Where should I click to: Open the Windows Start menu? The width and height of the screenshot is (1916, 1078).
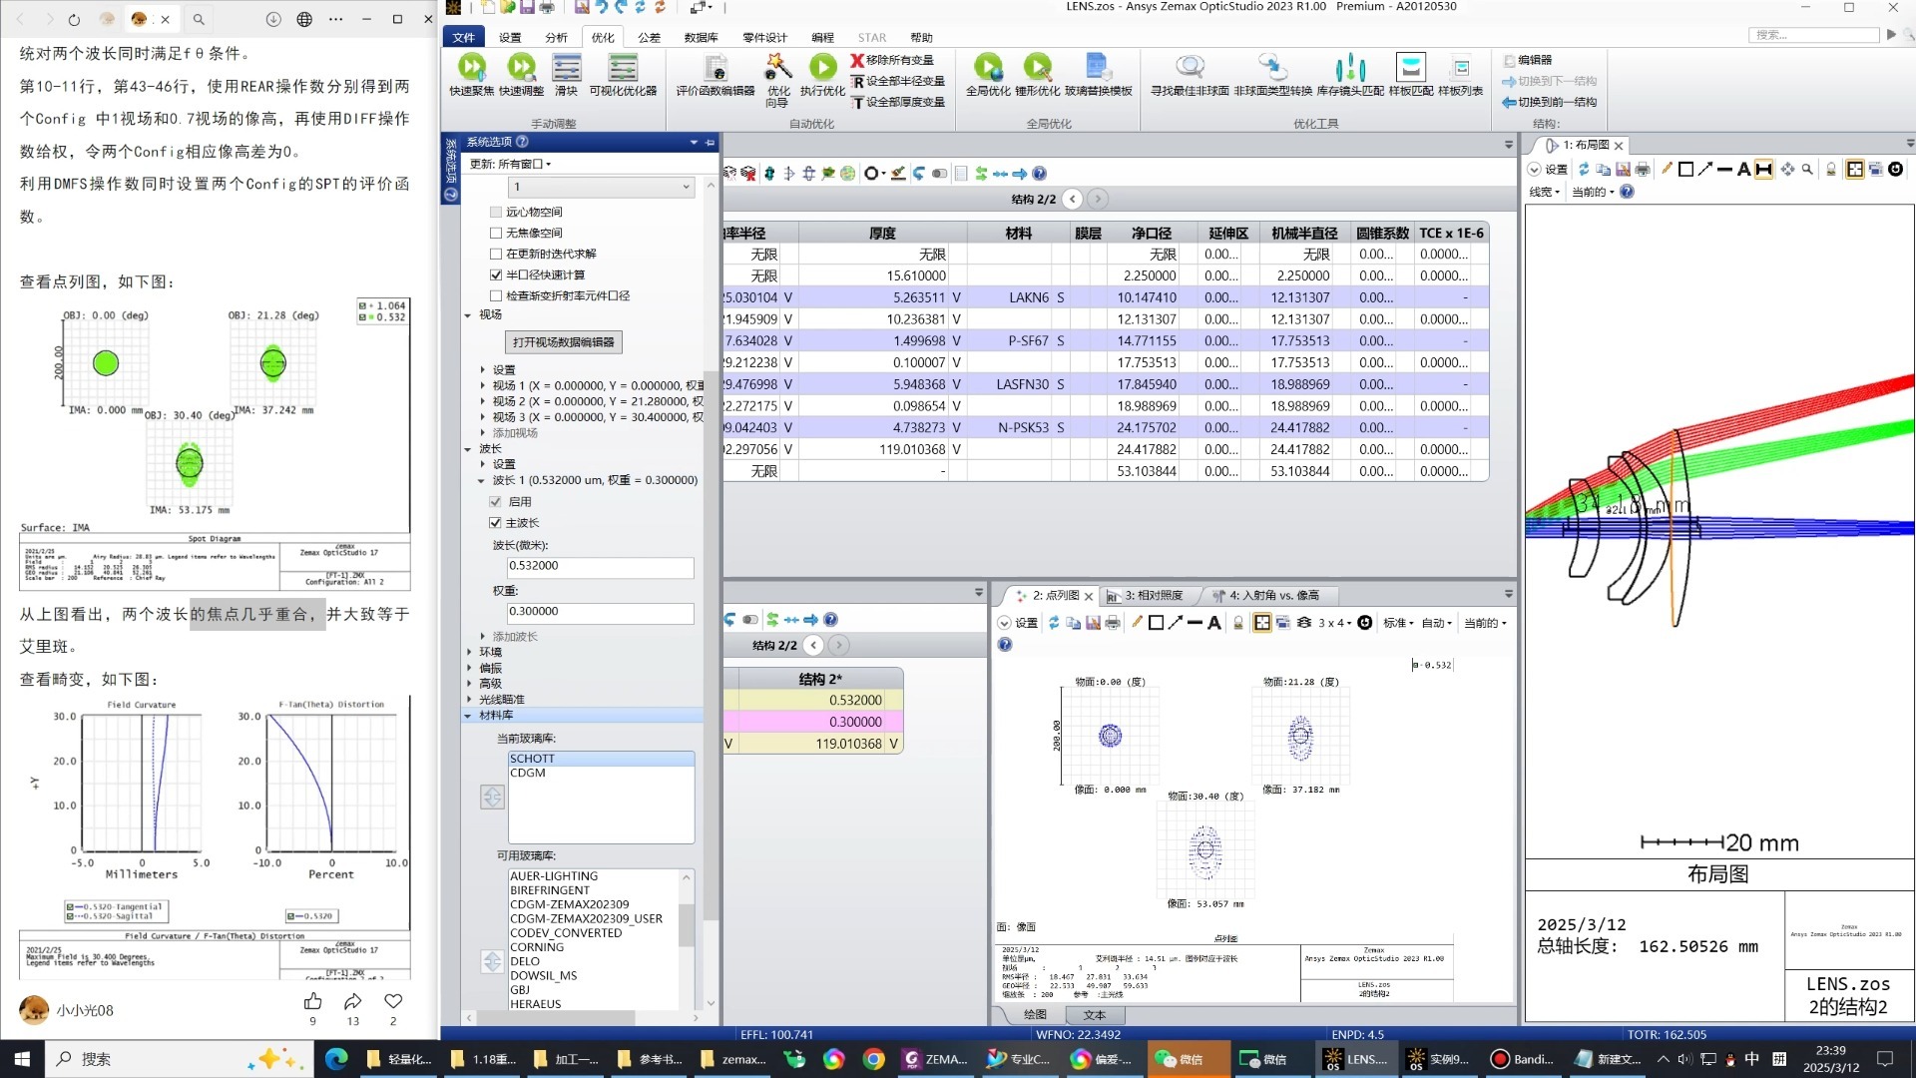pos(22,1059)
